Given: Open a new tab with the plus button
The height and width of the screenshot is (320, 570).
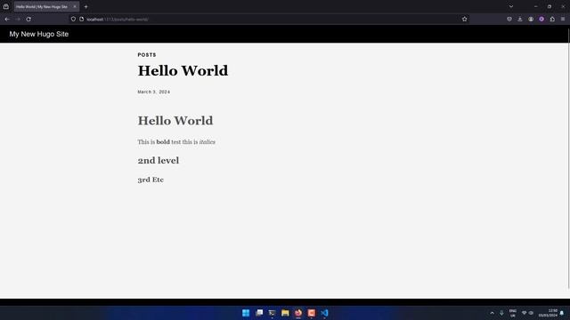Looking at the screenshot, I should pos(85,6).
